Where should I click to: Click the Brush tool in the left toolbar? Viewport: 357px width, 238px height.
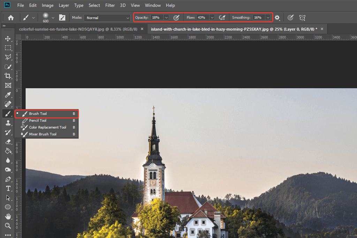pyautogui.click(x=8, y=113)
